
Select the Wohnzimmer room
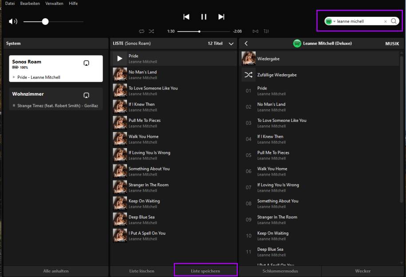(x=56, y=99)
